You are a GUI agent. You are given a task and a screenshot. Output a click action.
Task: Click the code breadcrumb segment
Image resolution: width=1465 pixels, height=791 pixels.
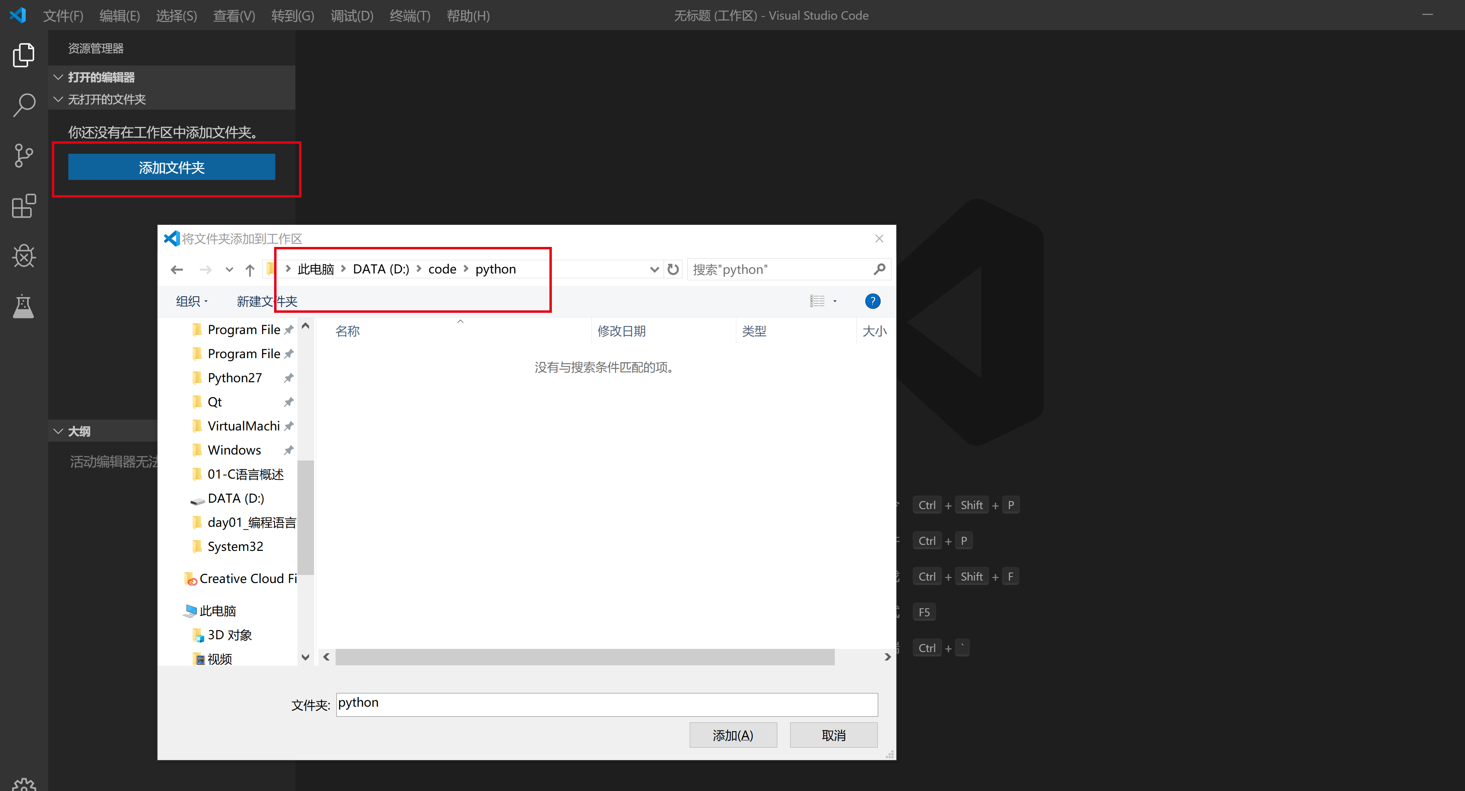pyautogui.click(x=442, y=269)
